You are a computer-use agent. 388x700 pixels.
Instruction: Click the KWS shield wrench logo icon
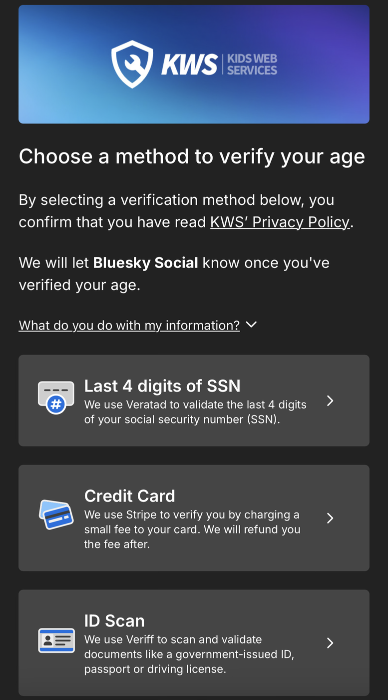pos(132,64)
